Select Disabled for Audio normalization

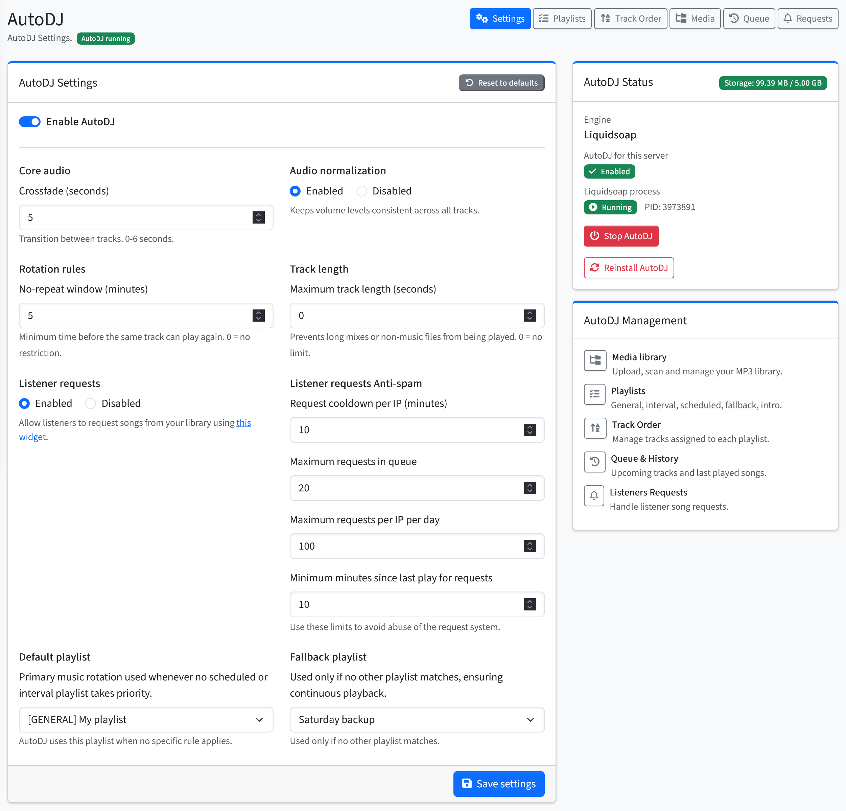362,191
